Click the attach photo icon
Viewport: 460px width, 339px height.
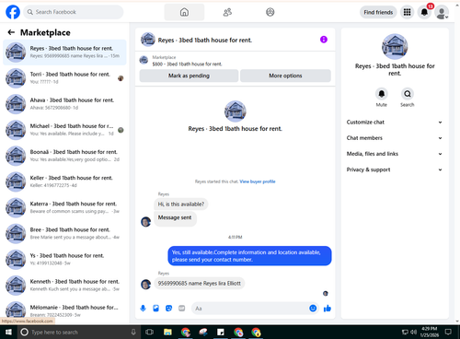coord(155,308)
